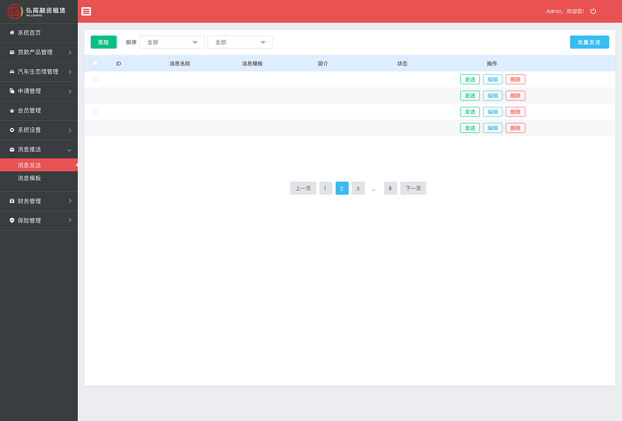Expand 系统设置 submenu chevron
The height and width of the screenshot is (421, 622).
70,130
